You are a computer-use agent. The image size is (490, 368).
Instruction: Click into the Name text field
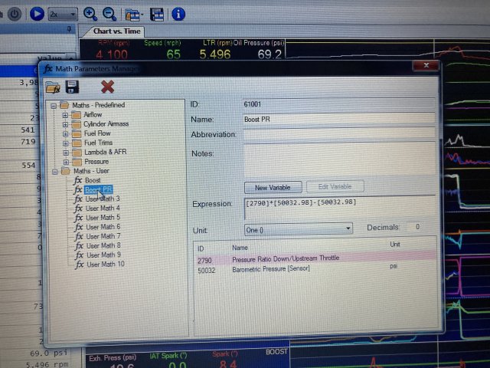coord(338,119)
